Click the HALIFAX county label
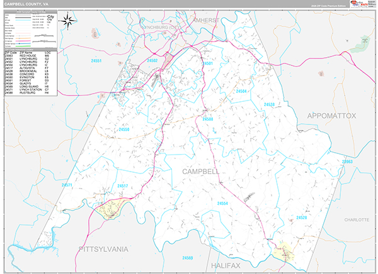This screenshot has width=378, height=274. point(226,266)
